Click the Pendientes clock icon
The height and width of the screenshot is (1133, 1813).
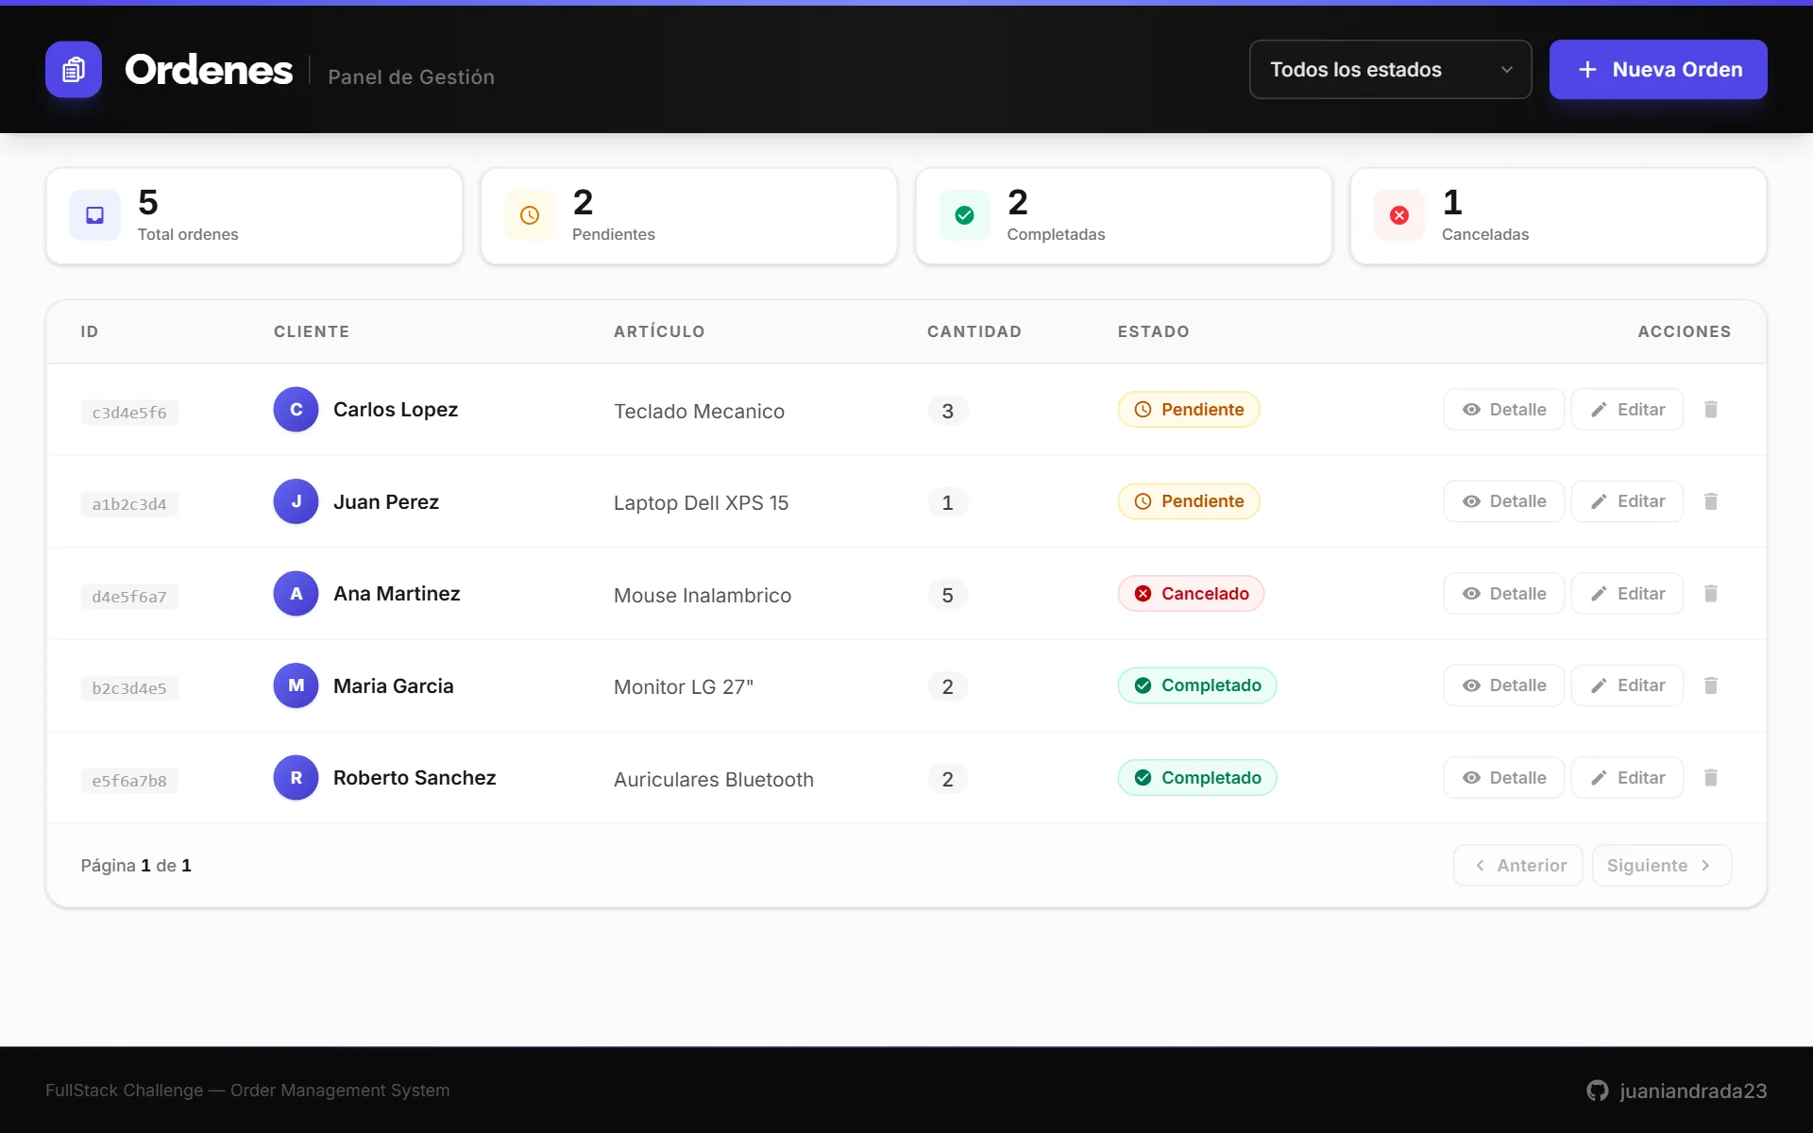point(530,215)
